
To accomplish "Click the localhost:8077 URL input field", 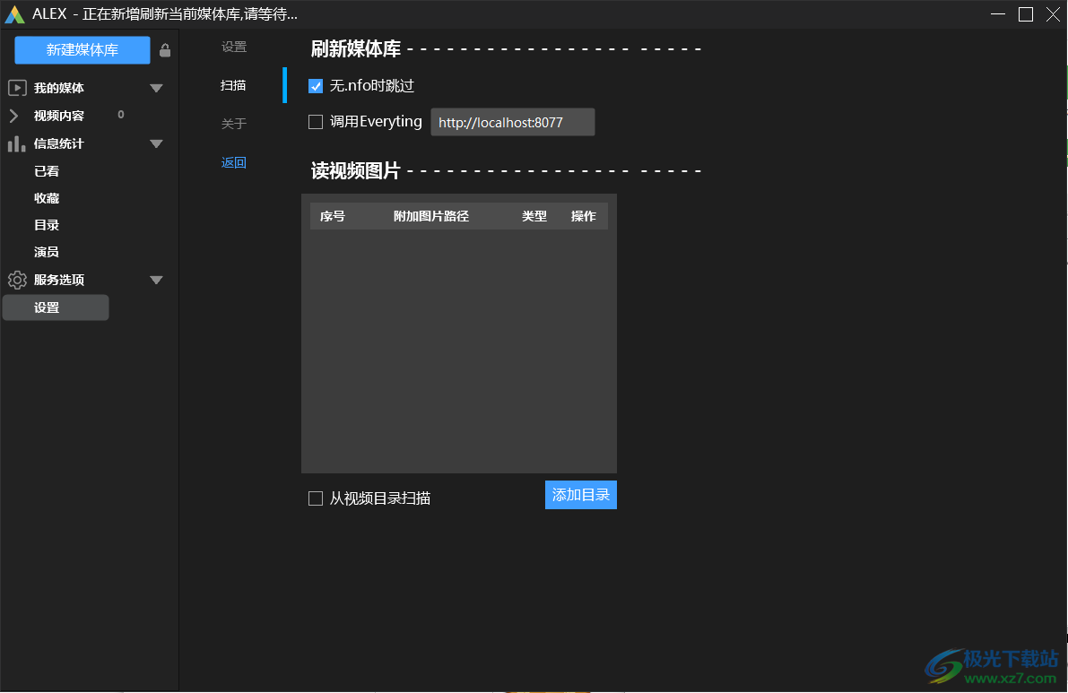I will point(512,121).
